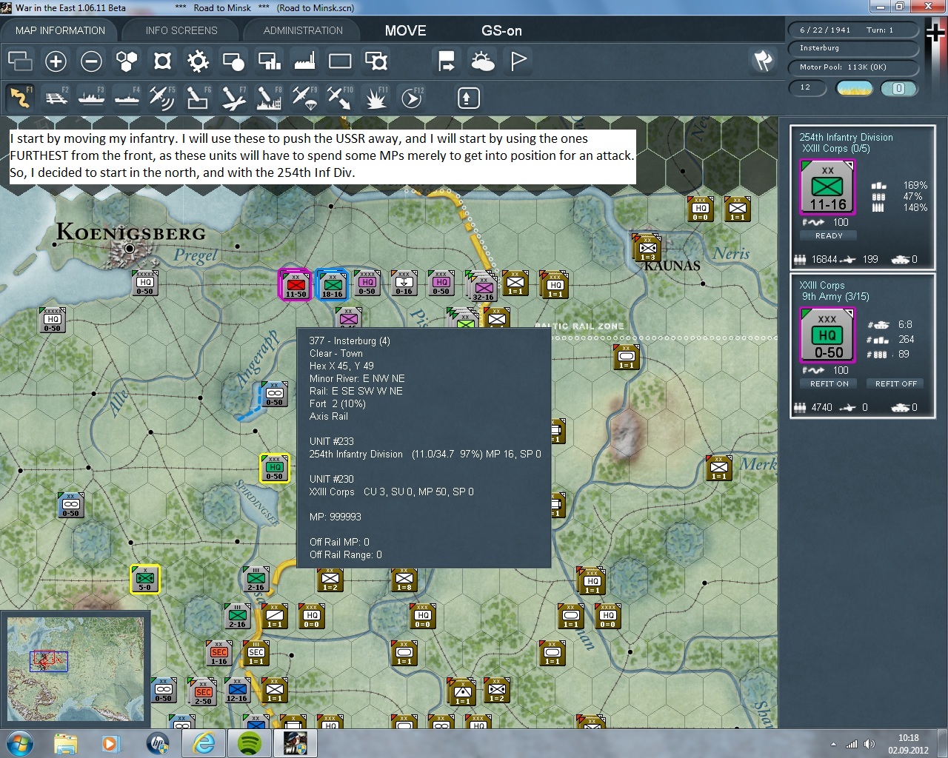Image resolution: width=948 pixels, height=758 pixels.
Task: Select the blue-bordered 18-16 unit on map
Action: pos(332,286)
